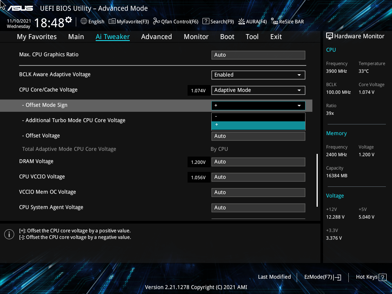Screen dimensions: 392x294
Task: Click the 11/10/2021 date text
Action: [19, 21]
